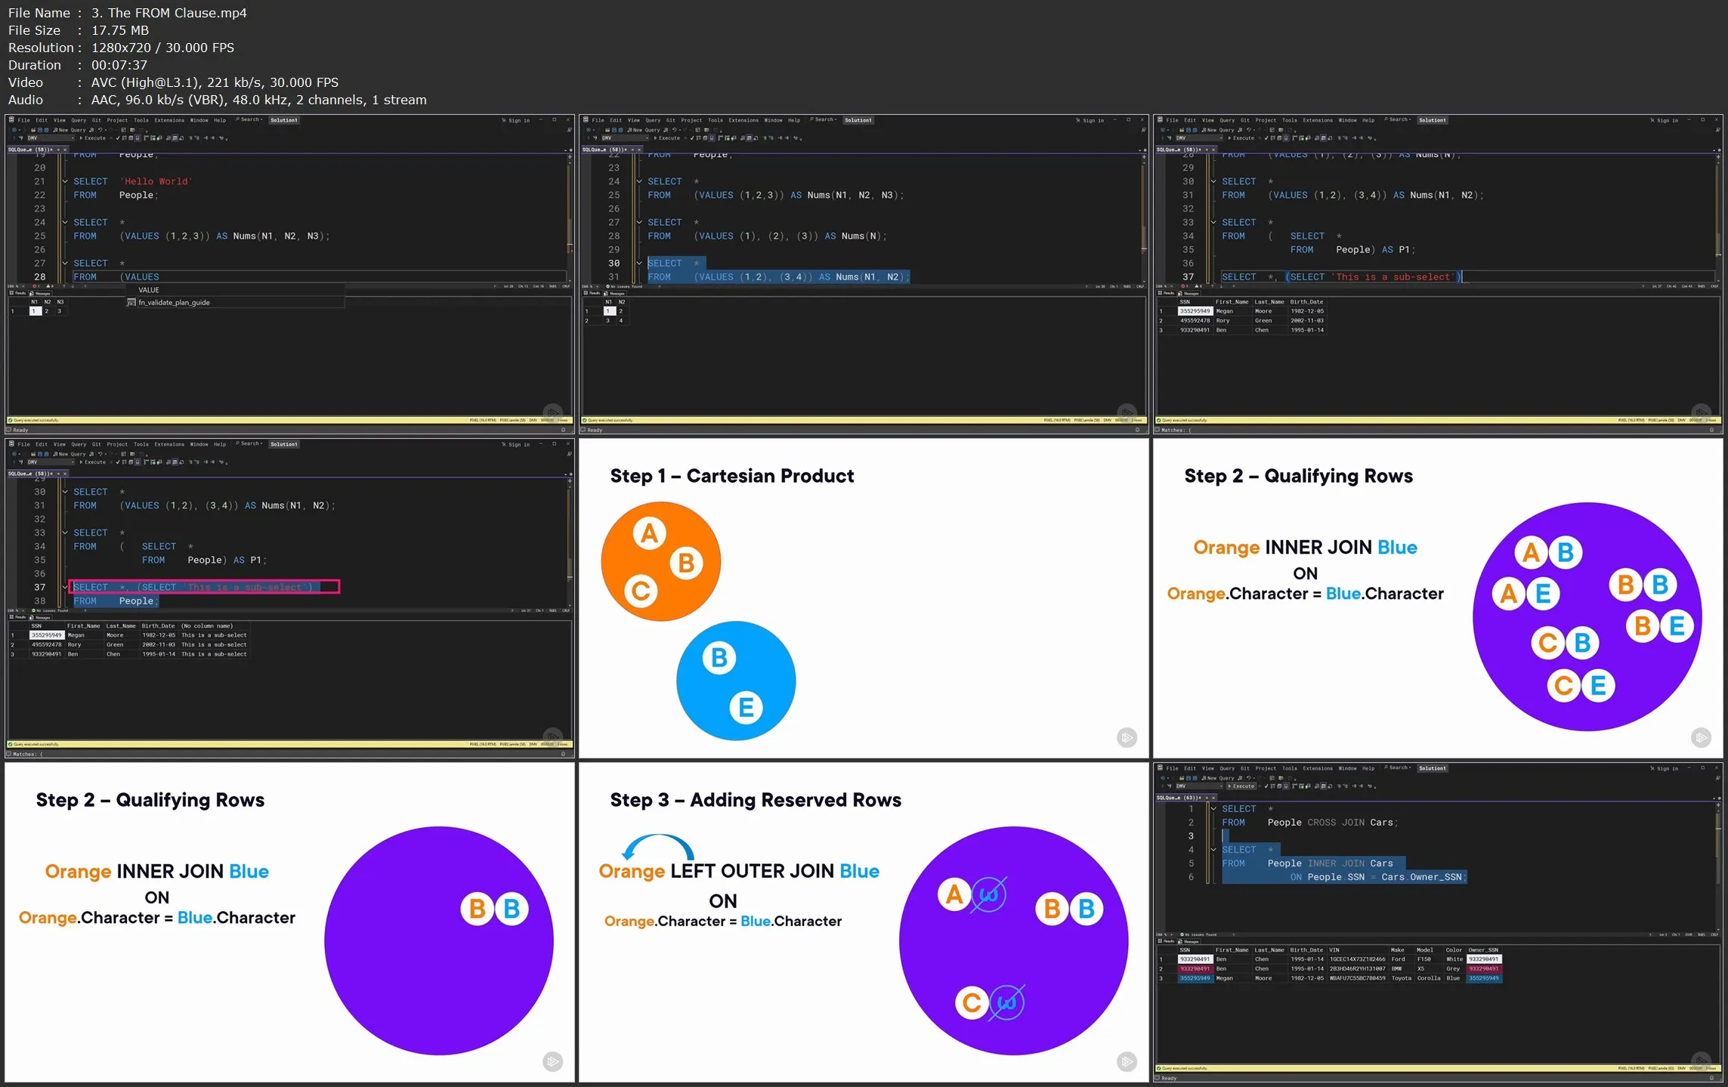Click Search magnifier in Hello World window

tap(237, 119)
